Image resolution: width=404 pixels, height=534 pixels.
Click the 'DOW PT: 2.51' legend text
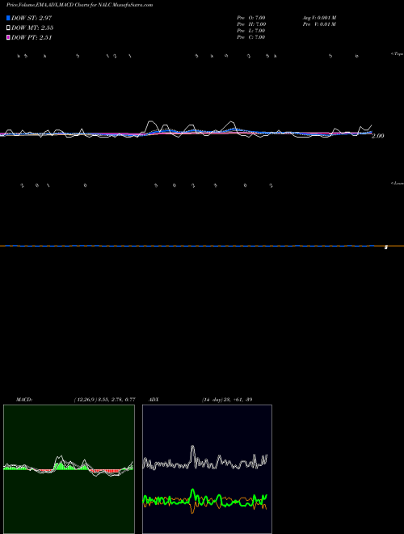[32, 37]
